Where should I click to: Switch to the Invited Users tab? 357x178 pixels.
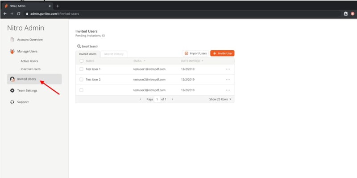87,54
